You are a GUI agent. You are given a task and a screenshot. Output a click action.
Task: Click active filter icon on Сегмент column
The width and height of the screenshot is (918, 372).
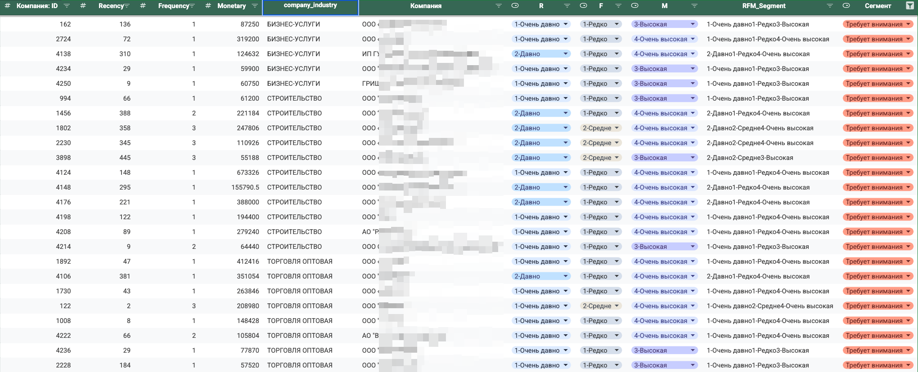pos(909,6)
